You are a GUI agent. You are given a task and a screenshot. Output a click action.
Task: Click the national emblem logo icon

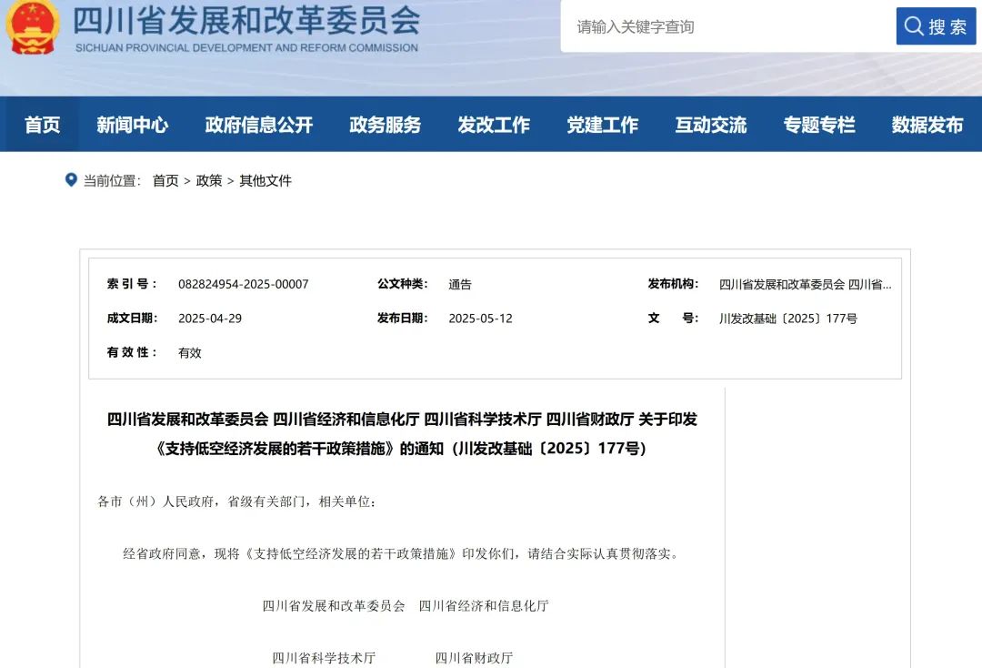(x=33, y=27)
